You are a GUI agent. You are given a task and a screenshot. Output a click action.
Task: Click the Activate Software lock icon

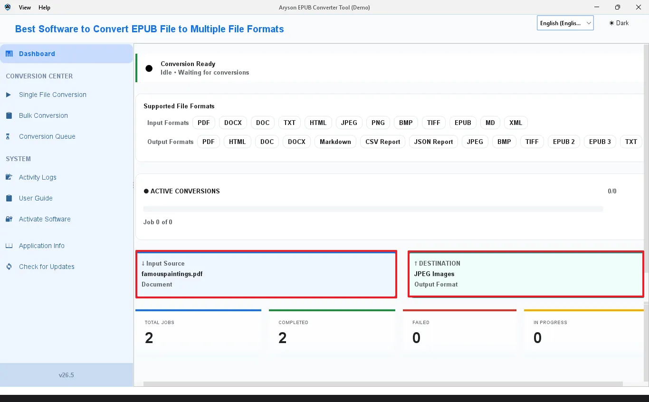pos(9,219)
